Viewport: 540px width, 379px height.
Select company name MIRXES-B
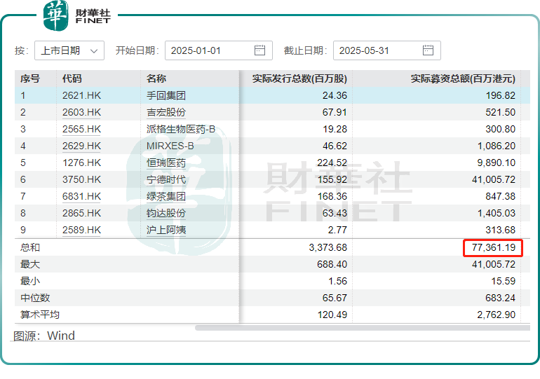coord(170,146)
